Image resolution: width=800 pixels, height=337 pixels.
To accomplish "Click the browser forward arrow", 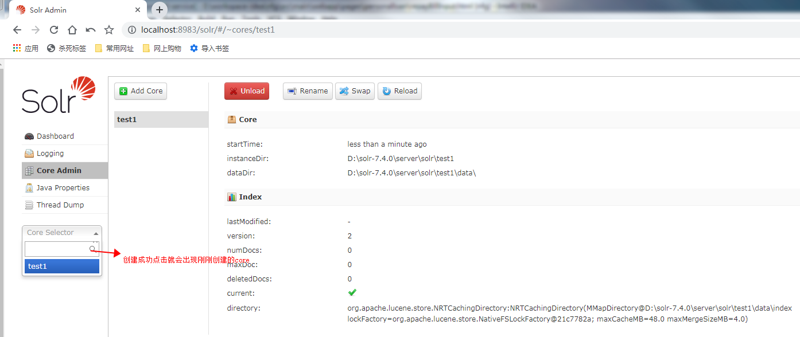I will (x=36, y=30).
